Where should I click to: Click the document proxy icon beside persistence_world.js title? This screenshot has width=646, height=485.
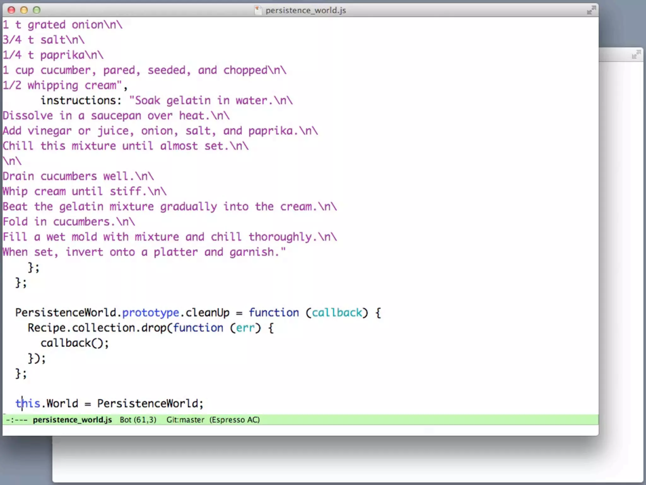[258, 10]
